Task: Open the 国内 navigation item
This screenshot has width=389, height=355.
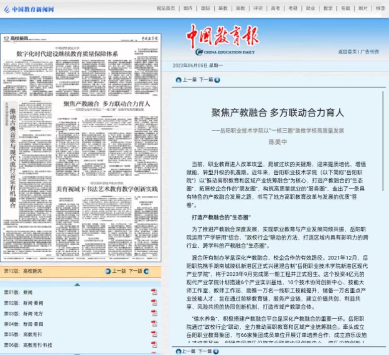Action: 188,8
